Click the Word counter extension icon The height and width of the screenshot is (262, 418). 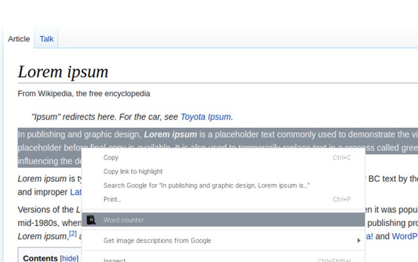tap(92, 220)
